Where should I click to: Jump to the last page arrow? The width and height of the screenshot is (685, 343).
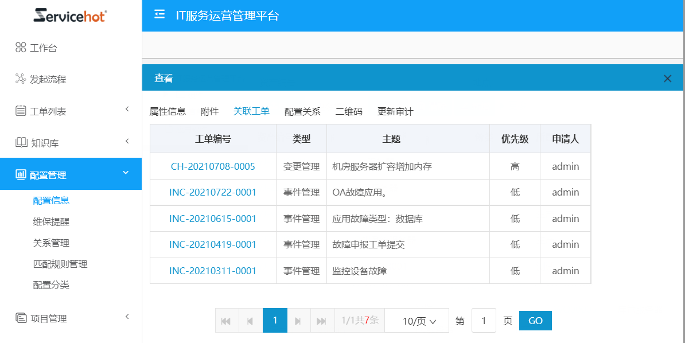coord(322,321)
